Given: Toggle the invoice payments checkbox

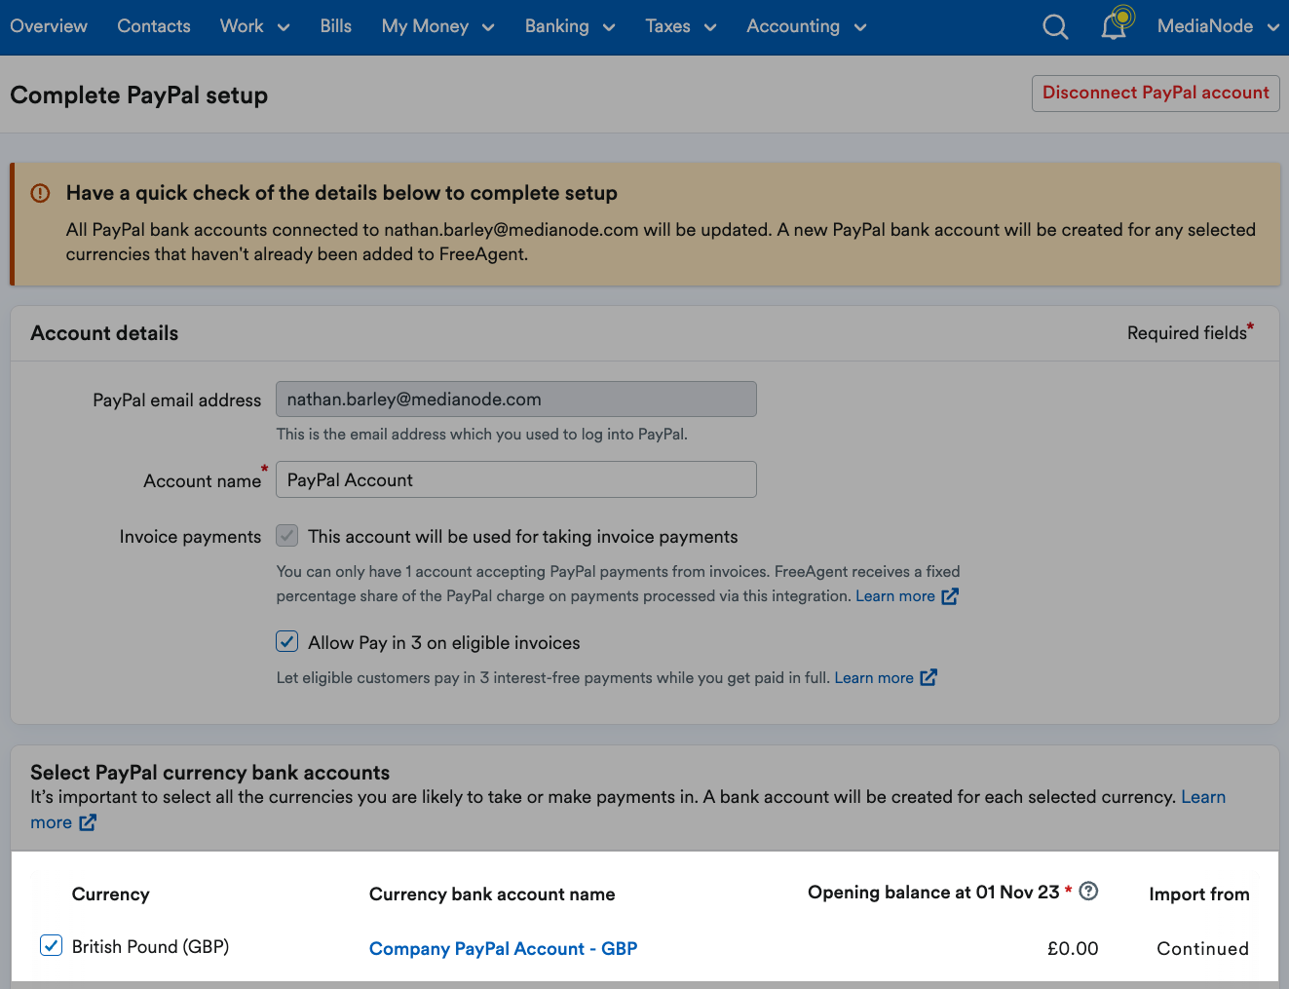Looking at the screenshot, I should click(x=287, y=535).
